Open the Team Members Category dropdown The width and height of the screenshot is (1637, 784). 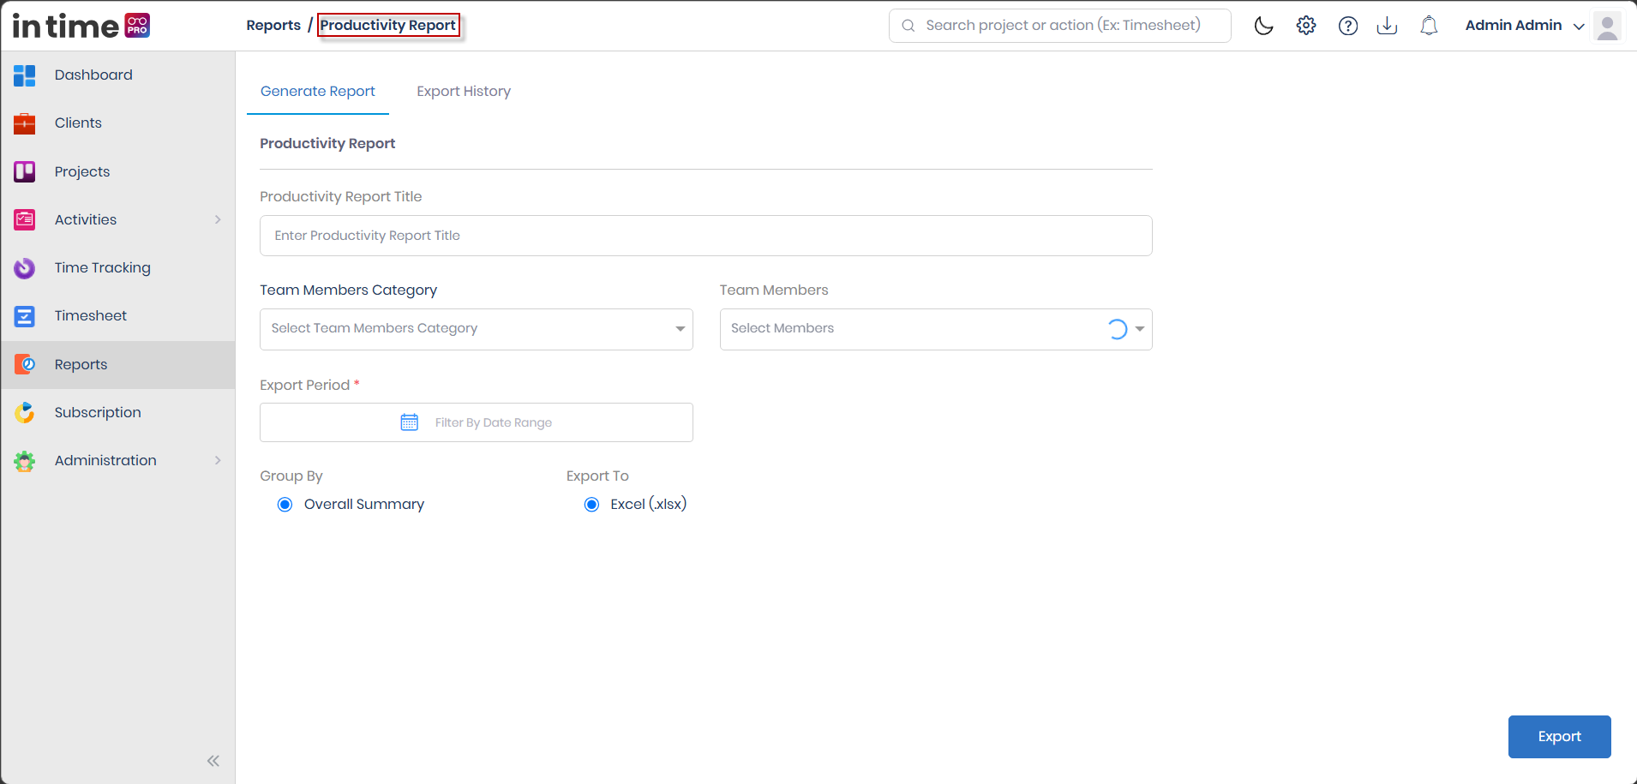point(477,329)
